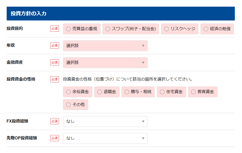Choose the 退職金 radio option
The width and height of the screenshot is (242, 153).
tap(99, 92)
